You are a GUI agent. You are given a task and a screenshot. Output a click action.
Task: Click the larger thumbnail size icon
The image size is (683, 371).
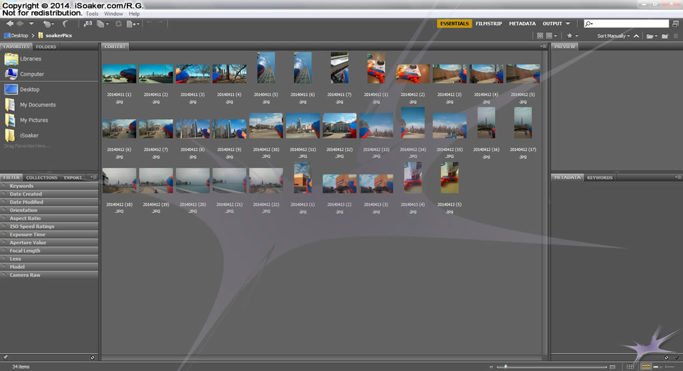point(612,366)
